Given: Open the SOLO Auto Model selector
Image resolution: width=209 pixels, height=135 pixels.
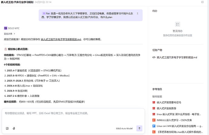Looking at the screenshot, I should click(x=124, y=128).
